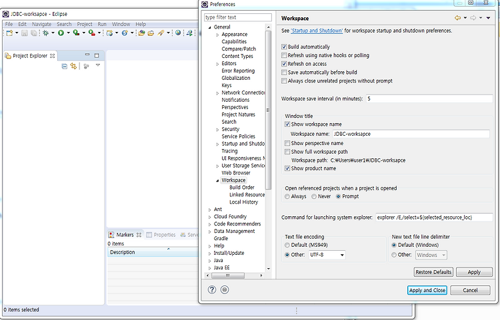Toggle Link with Editor in Project Explorer
Screen dimensions: 500x320
[73, 66]
